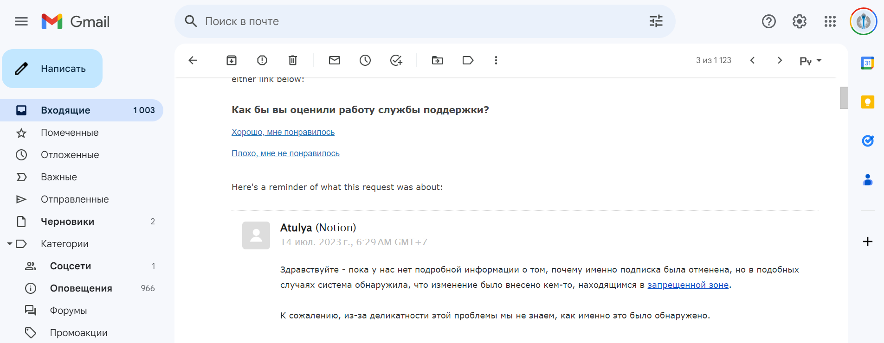Go back to inbox arrow

coord(193,60)
